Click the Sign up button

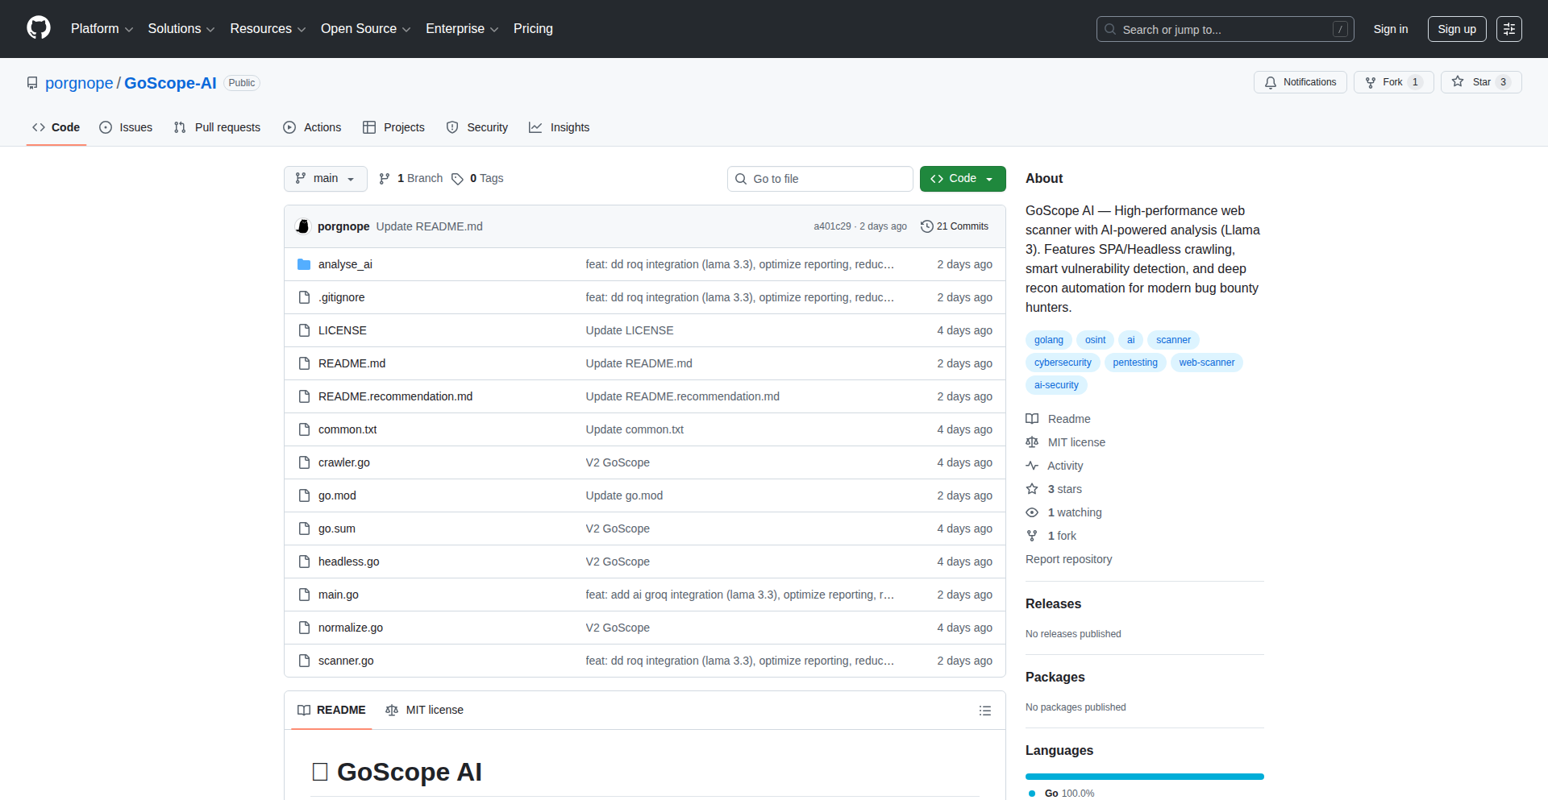tap(1456, 29)
